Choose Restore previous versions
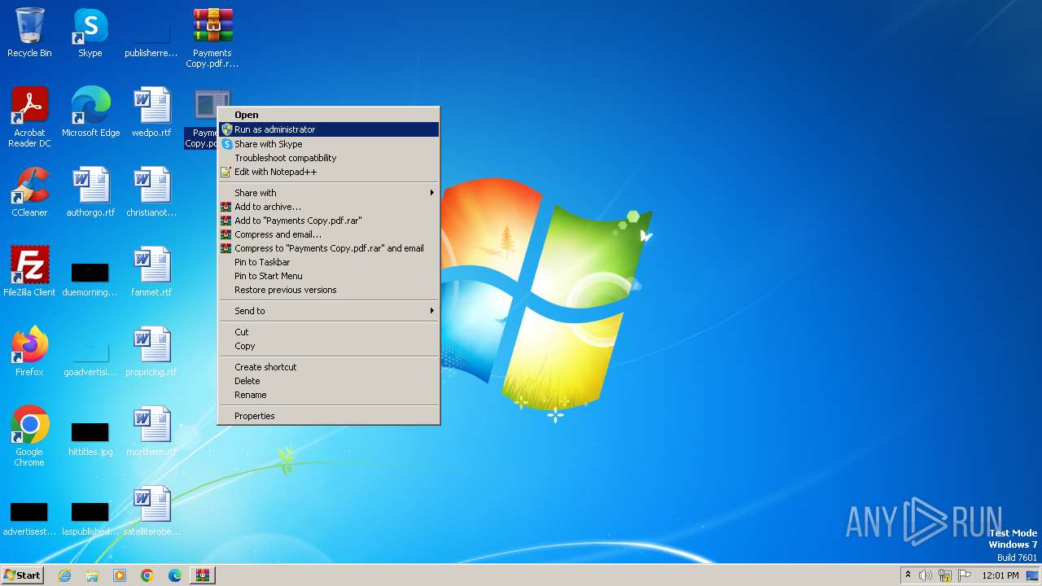1042x586 pixels. click(x=329, y=290)
